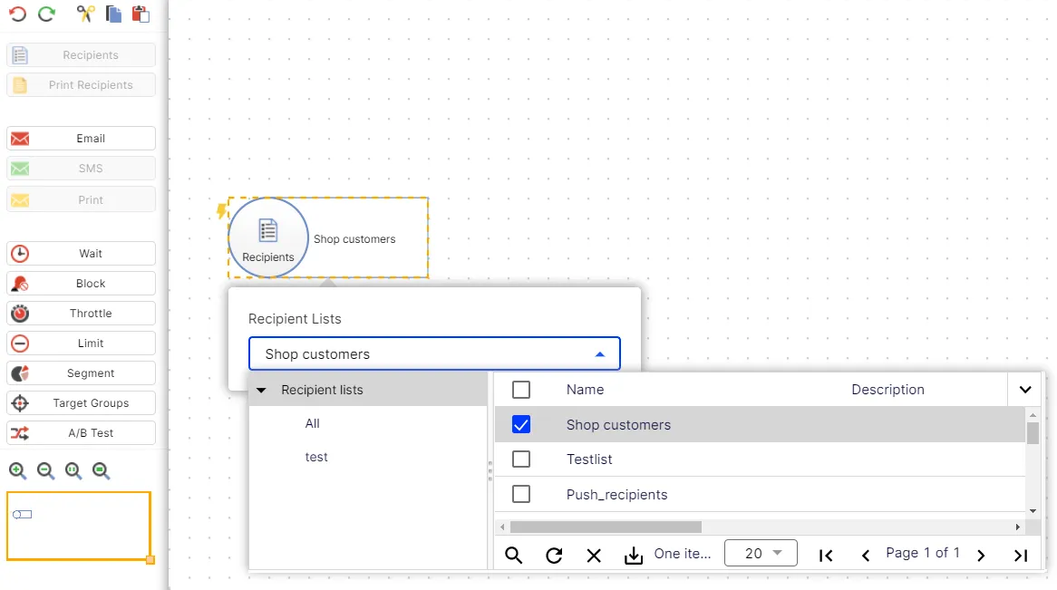The width and height of the screenshot is (1057, 590).
Task: Click the Block palette item
Action: point(81,283)
